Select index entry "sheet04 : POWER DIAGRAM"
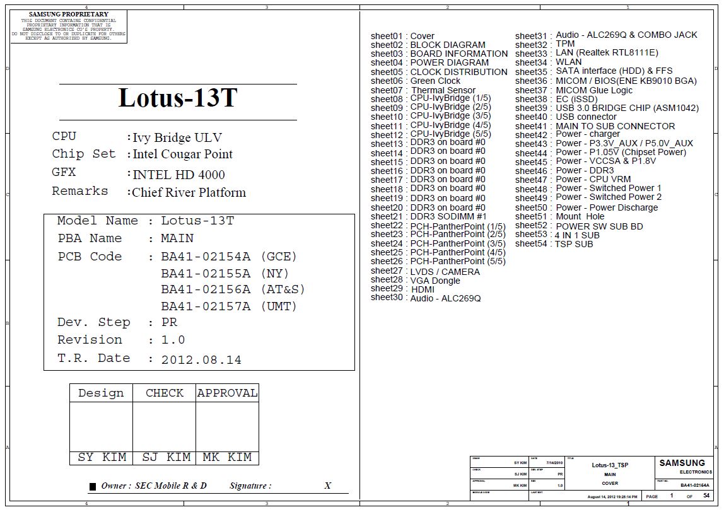Image resolution: width=724 pixels, height=512 pixels. pos(429,63)
